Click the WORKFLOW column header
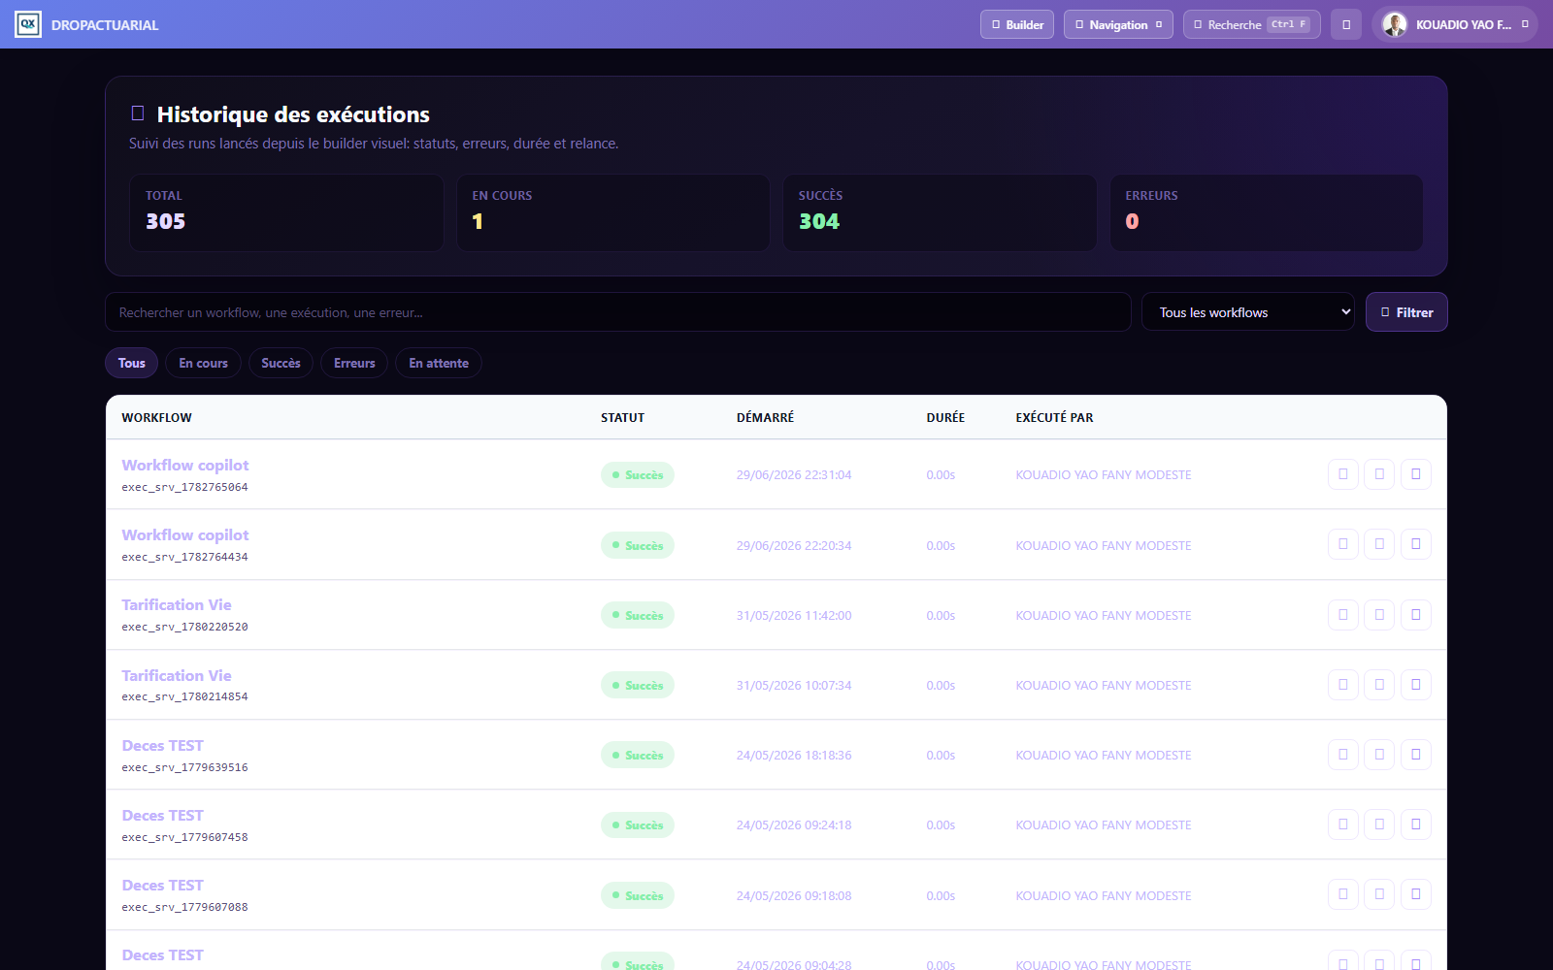Screen dimensions: 1553x970 tap(157, 418)
